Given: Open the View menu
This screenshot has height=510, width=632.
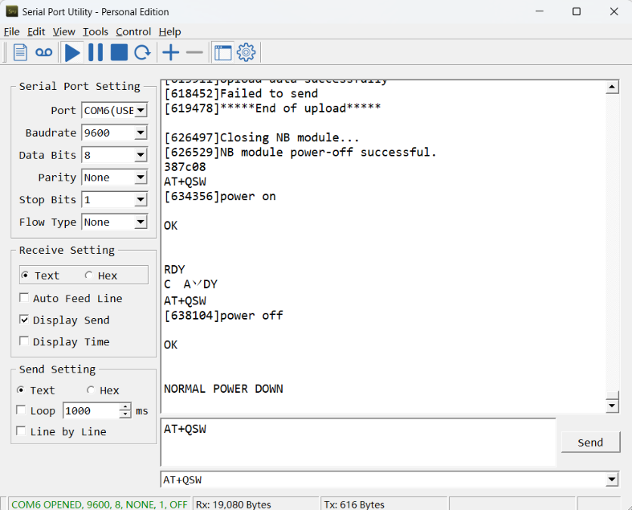Looking at the screenshot, I should click(x=64, y=32).
